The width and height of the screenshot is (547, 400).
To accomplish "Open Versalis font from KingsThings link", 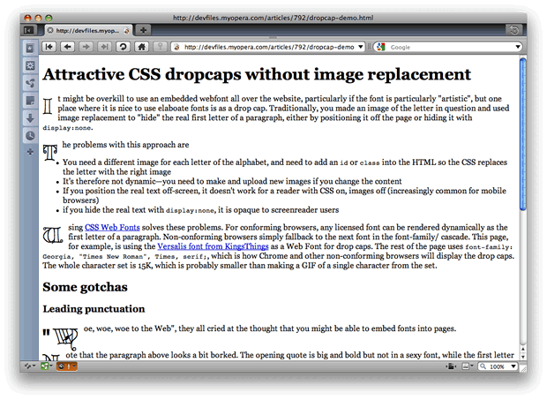I will click(213, 246).
